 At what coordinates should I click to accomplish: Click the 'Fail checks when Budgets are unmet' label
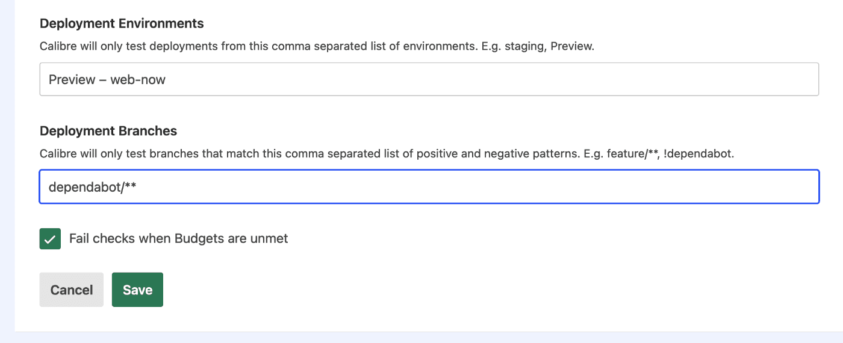pyautogui.click(x=178, y=238)
